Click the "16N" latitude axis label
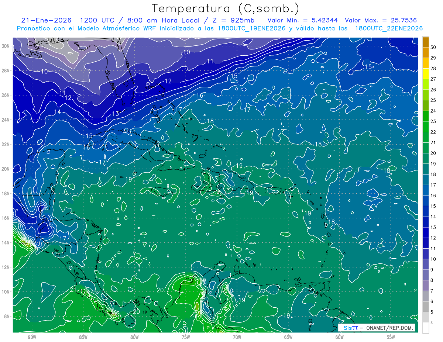 [6, 218]
